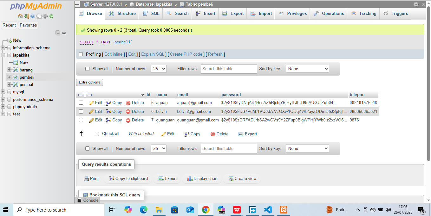This screenshot has height=216, width=431.
Task: Open lower Number of rows dropdown
Action: (x=159, y=148)
